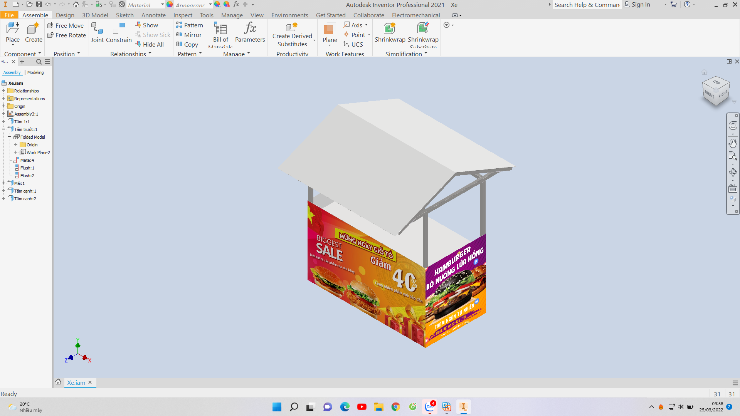Click Hide All relationships
This screenshot has height=416, width=740.
click(x=149, y=45)
